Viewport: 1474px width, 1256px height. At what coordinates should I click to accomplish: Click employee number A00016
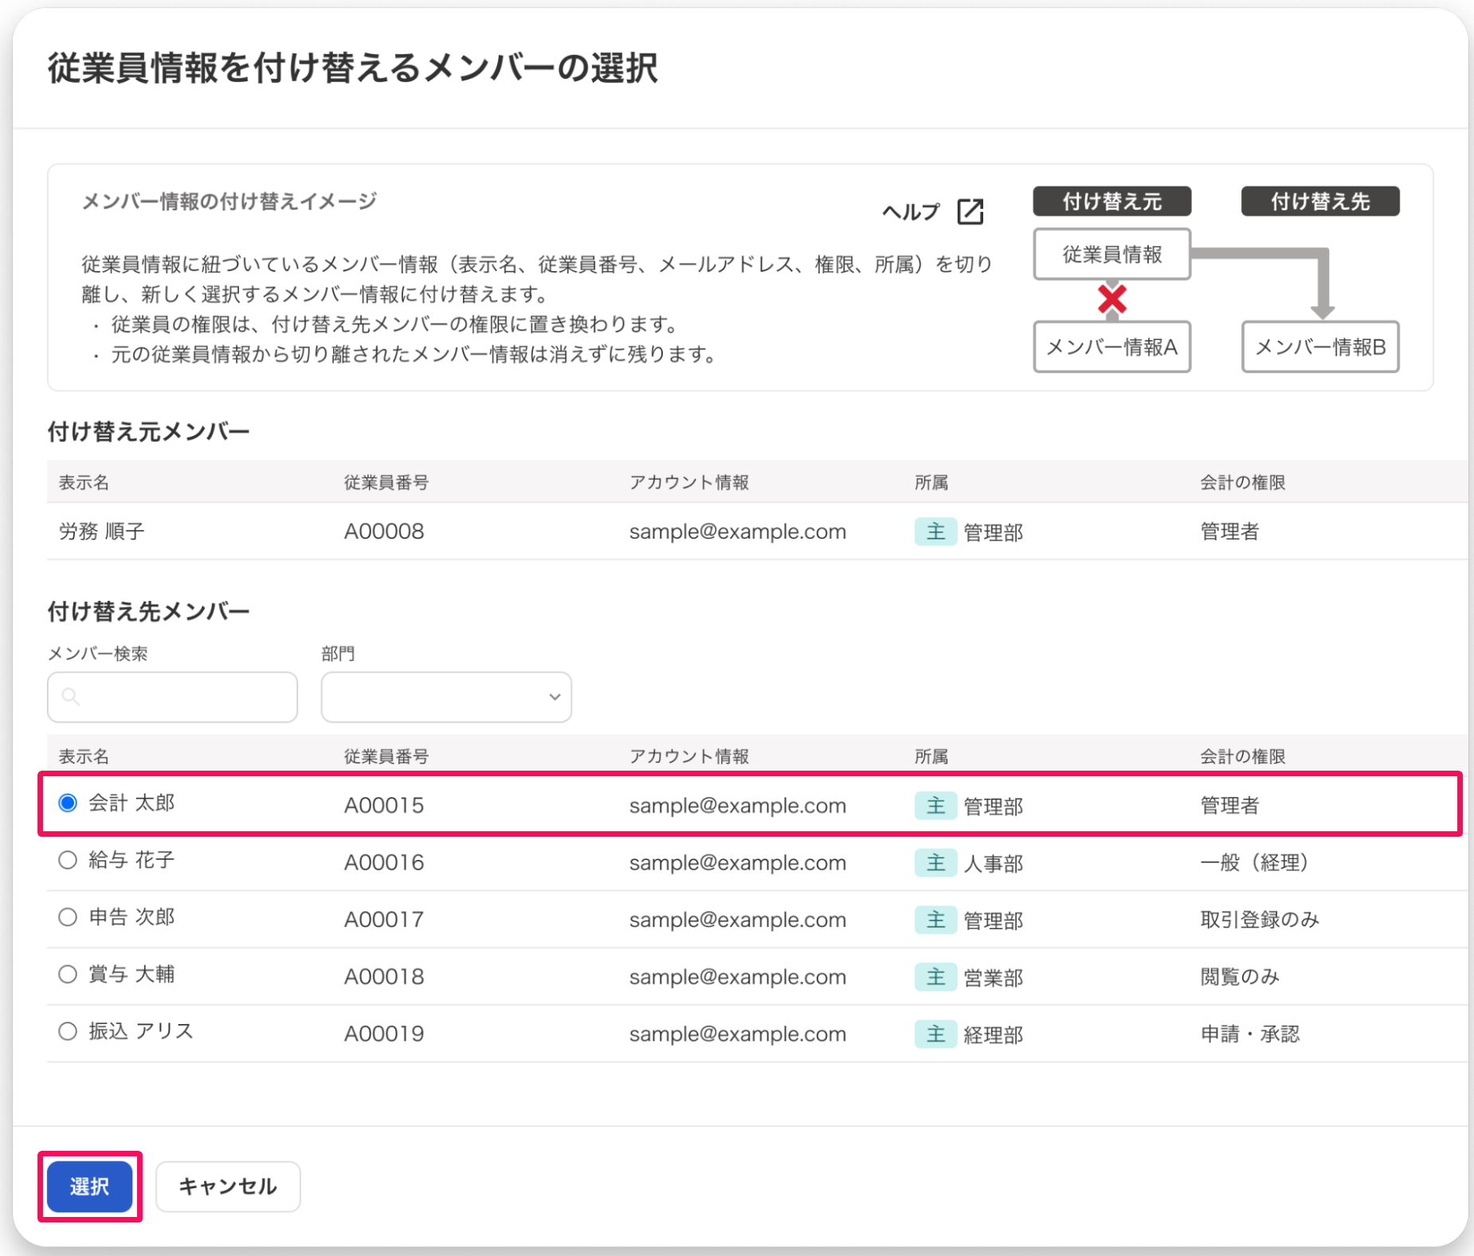(x=384, y=862)
